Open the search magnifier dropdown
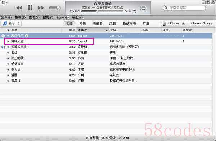Image resolution: width=216 pixels, height=141 pixels. coord(166,8)
